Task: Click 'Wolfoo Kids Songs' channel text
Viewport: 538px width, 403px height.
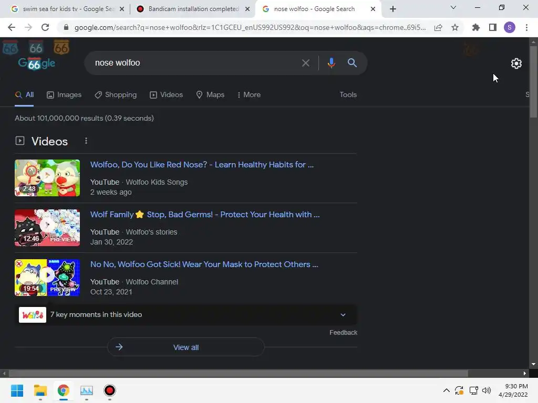Action: (157, 182)
